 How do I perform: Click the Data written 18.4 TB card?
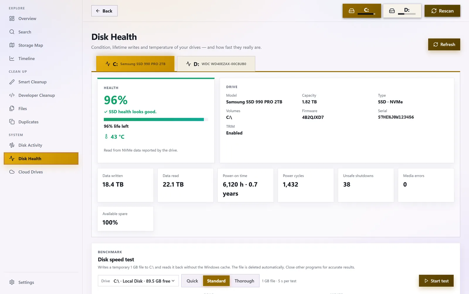125,185
